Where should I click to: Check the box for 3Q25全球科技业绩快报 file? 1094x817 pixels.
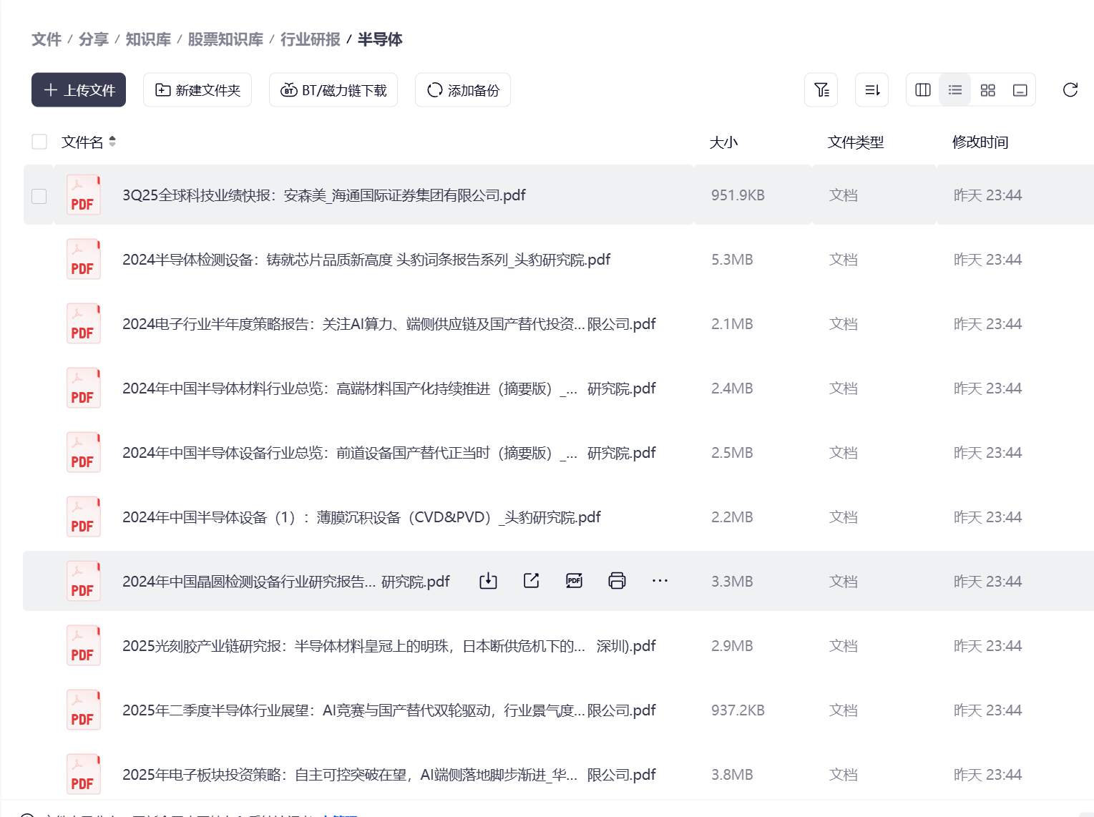(39, 196)
